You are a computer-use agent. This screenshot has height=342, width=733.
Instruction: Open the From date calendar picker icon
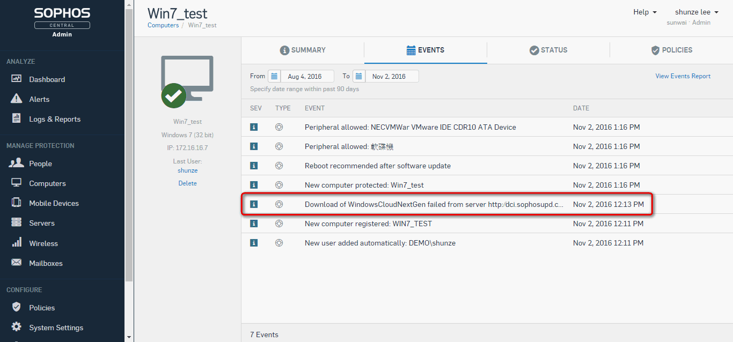(274, 76)
